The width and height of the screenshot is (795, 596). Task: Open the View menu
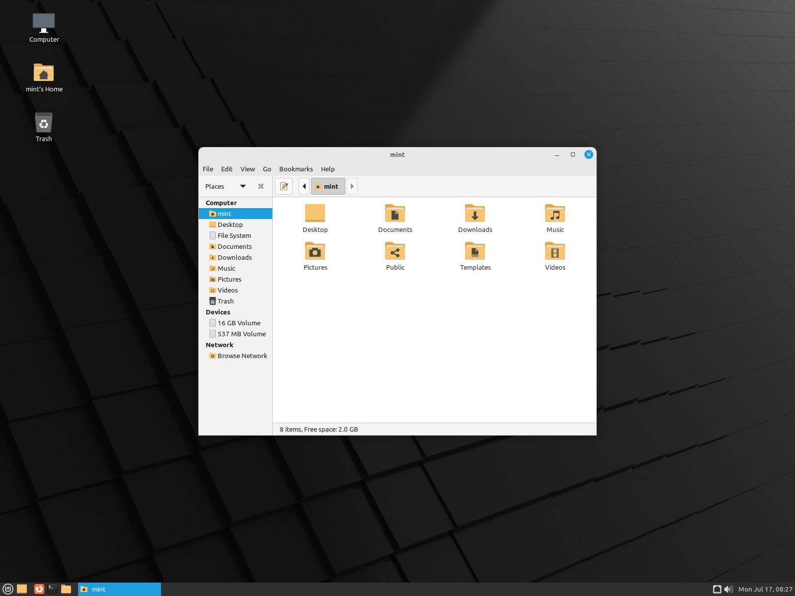click(x=247, y=169)
